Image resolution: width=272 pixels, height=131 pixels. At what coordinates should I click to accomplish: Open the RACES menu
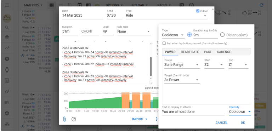point(164,5)
